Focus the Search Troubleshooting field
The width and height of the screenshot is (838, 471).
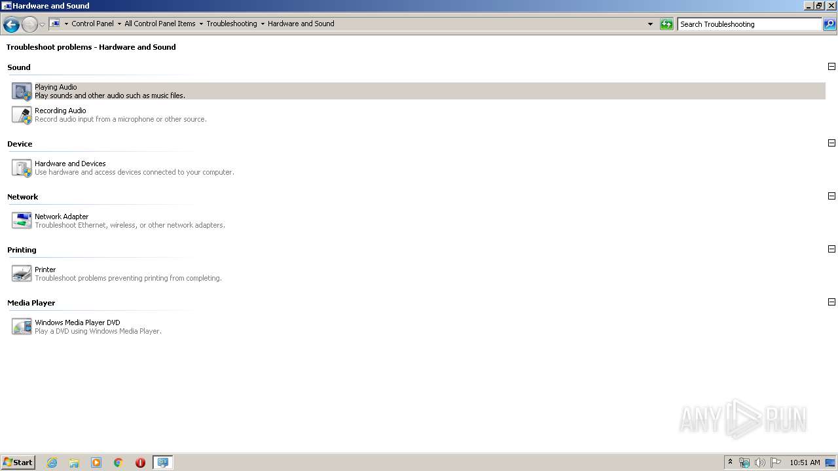click(749, 24)
